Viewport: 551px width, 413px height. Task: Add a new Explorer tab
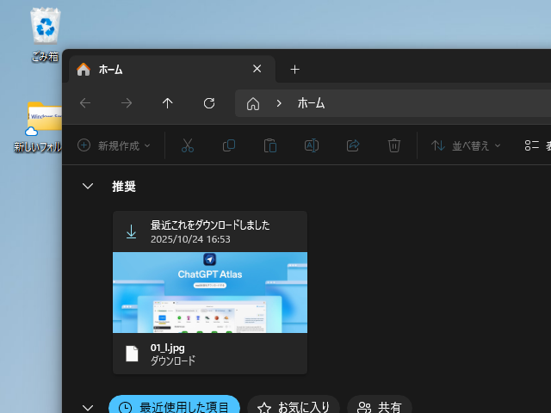tap(294, 69)
